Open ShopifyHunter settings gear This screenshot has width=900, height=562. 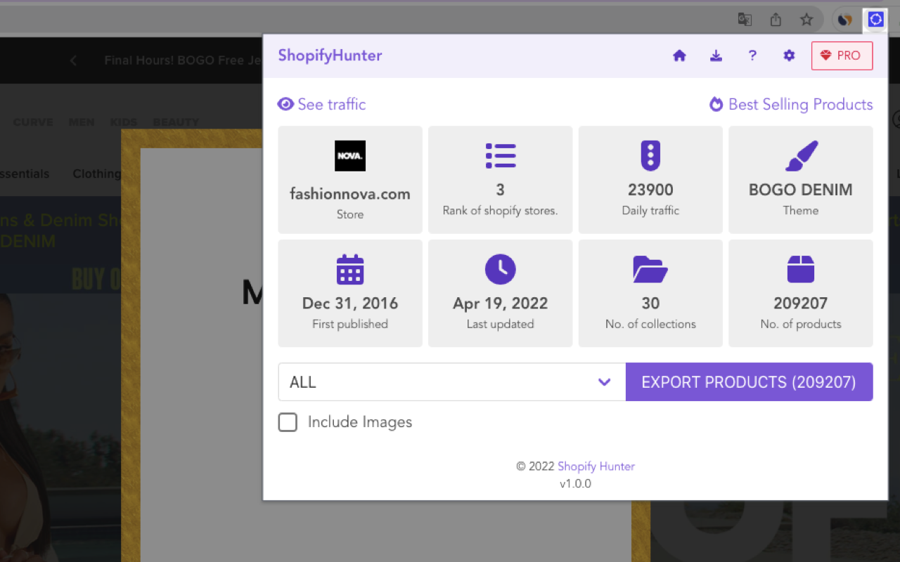789,55
